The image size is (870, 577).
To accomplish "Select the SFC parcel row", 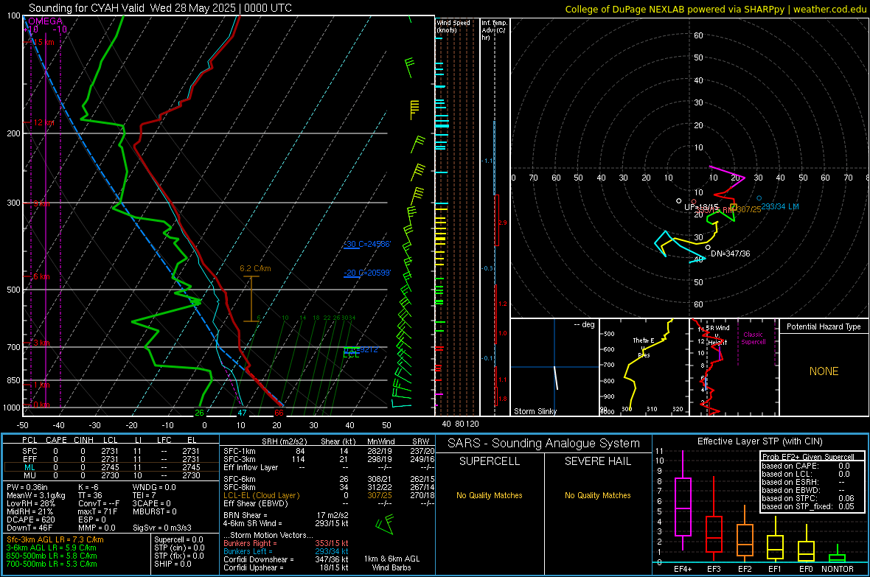I will coord(111,451).
